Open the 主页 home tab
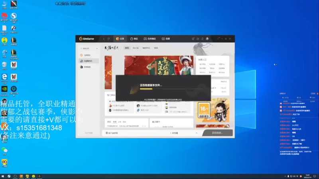 (x=120, y=39)
